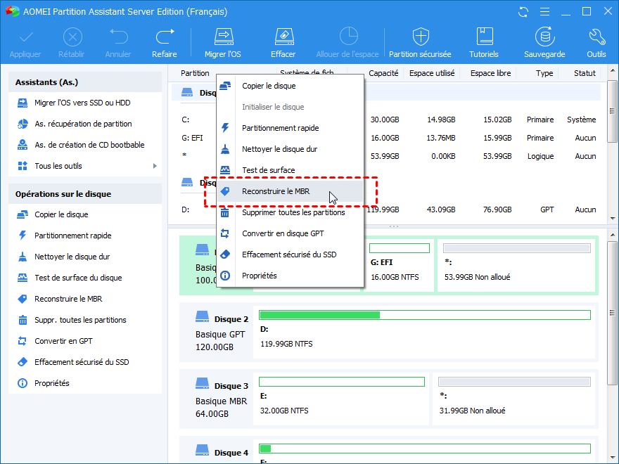
Task: Select the G: EFI 16.00GB NTFS block
Action: (399, 265)
